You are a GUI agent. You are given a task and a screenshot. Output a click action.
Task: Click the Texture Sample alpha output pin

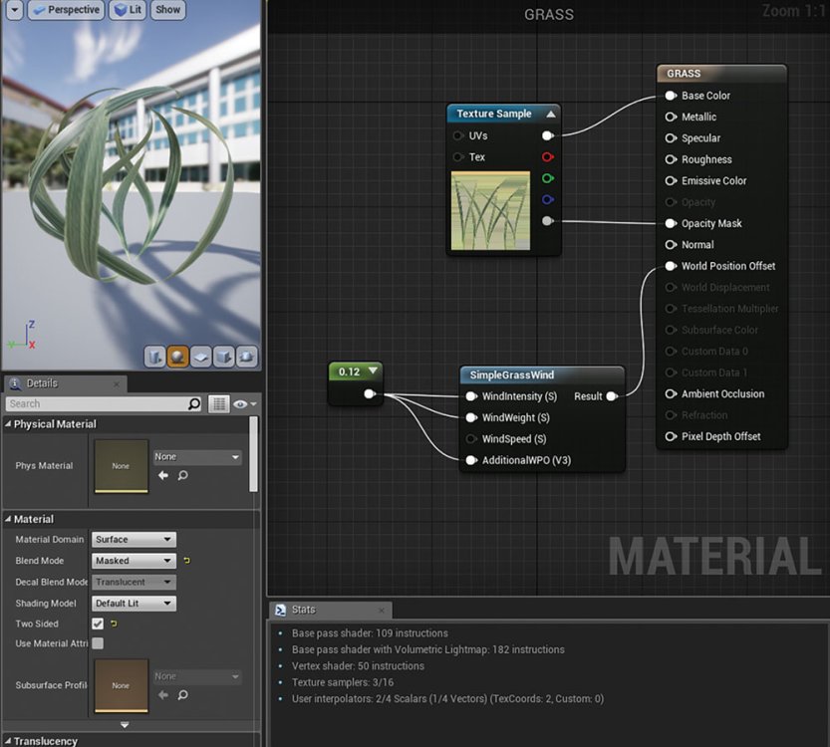(548, 221)
